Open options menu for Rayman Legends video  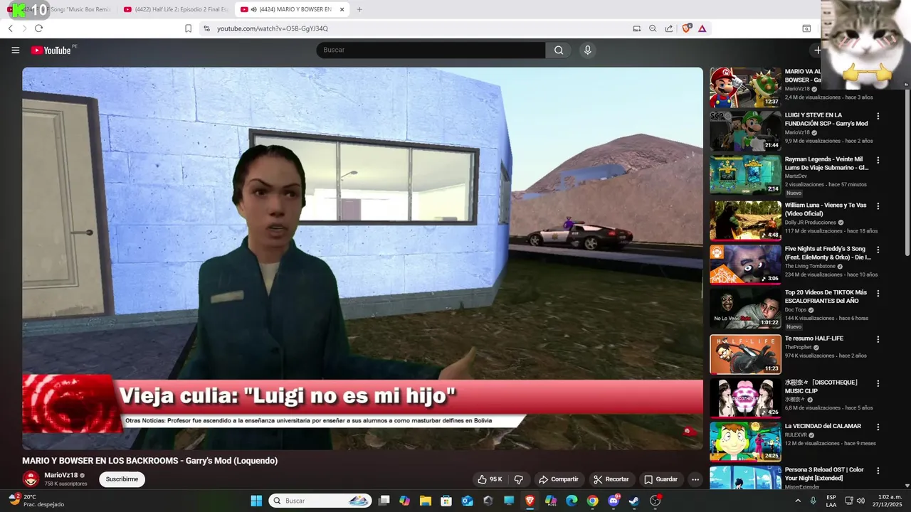pyautogui.click(x=878, y=160)
